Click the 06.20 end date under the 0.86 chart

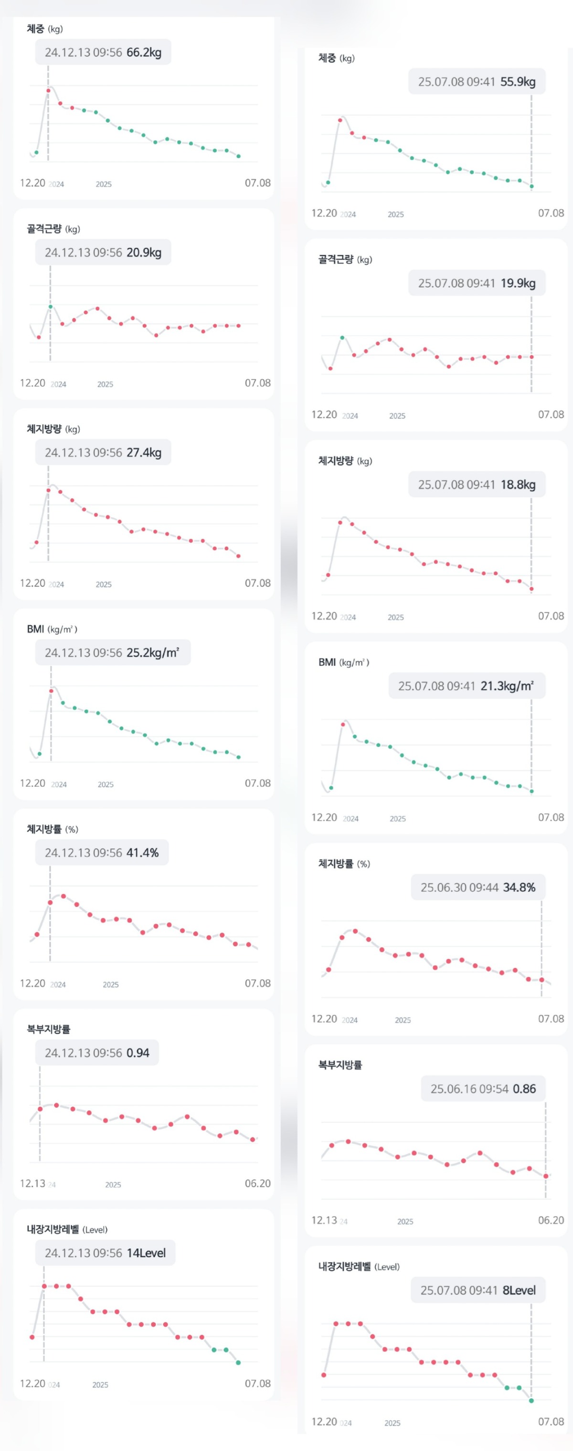551,1219
